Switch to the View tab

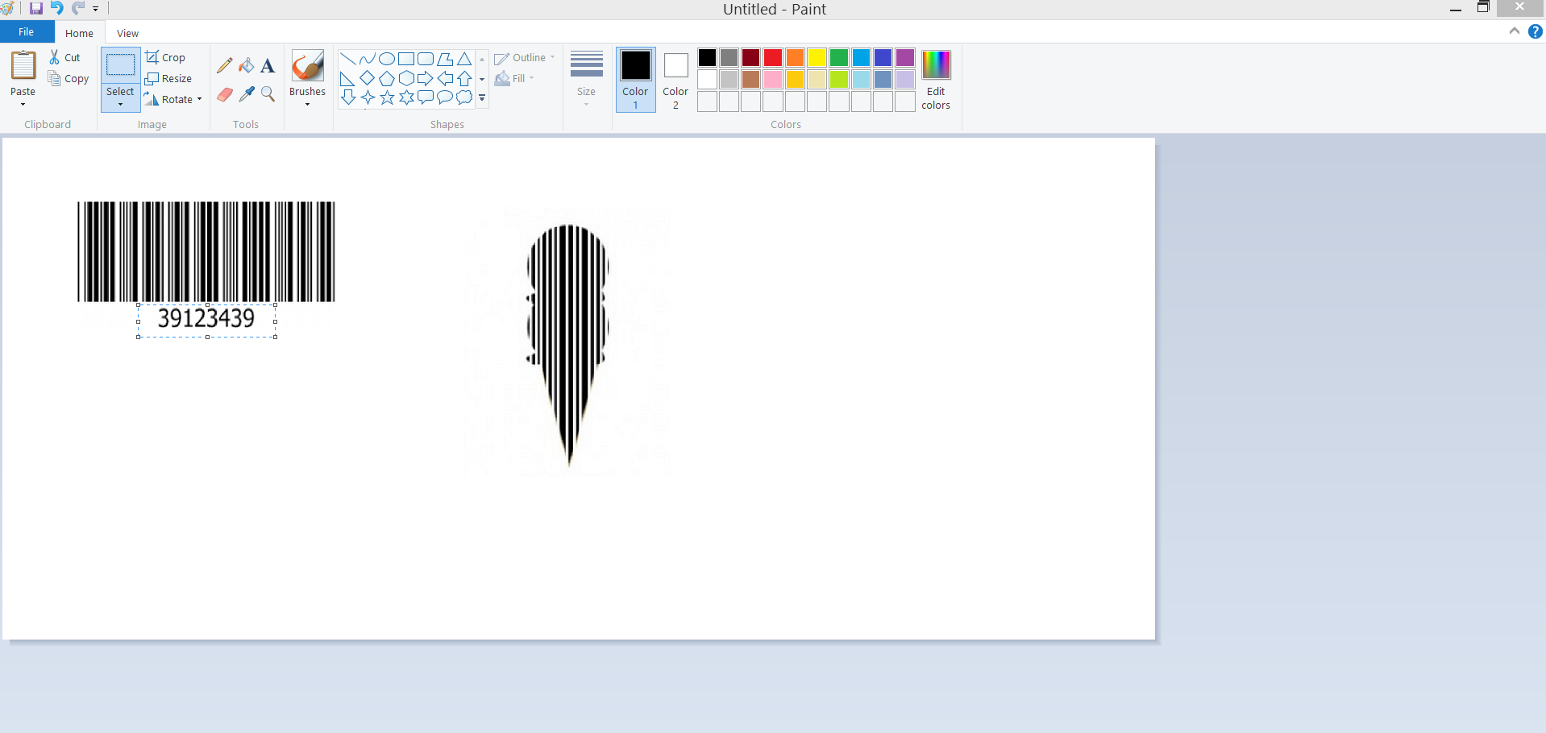127,33
